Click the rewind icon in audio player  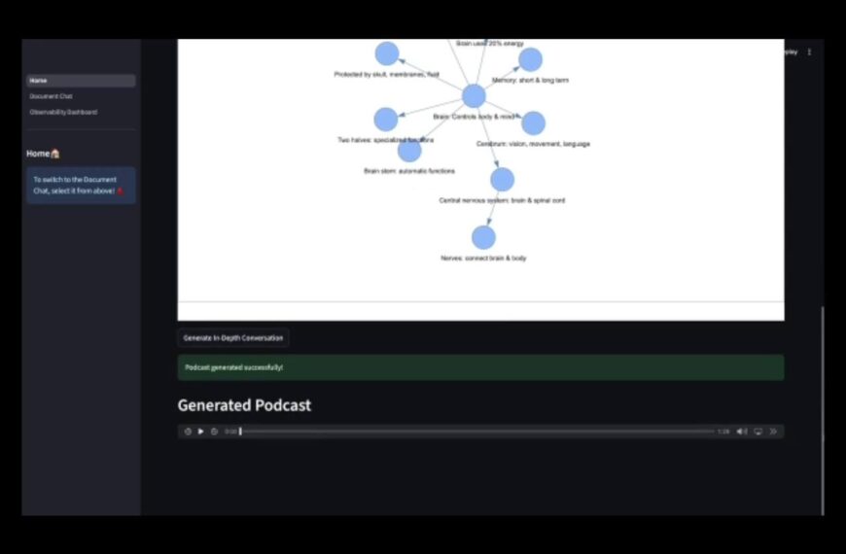coord(188,431)
